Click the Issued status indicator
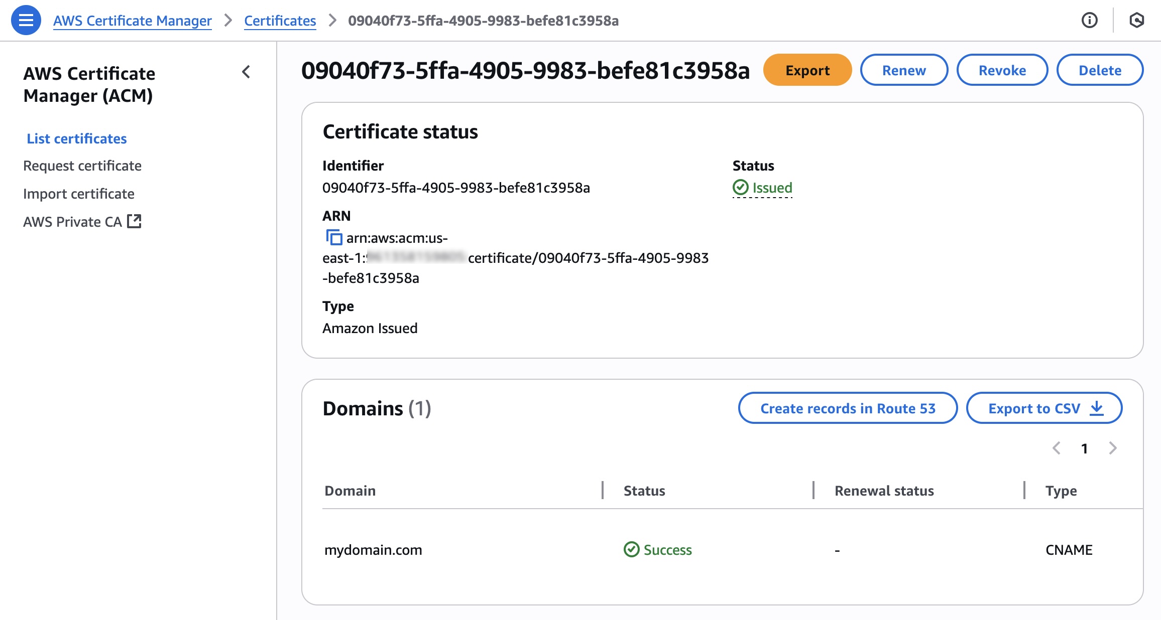The height and width of the screenshot is (620, 1161). click(x=762, y=188)
